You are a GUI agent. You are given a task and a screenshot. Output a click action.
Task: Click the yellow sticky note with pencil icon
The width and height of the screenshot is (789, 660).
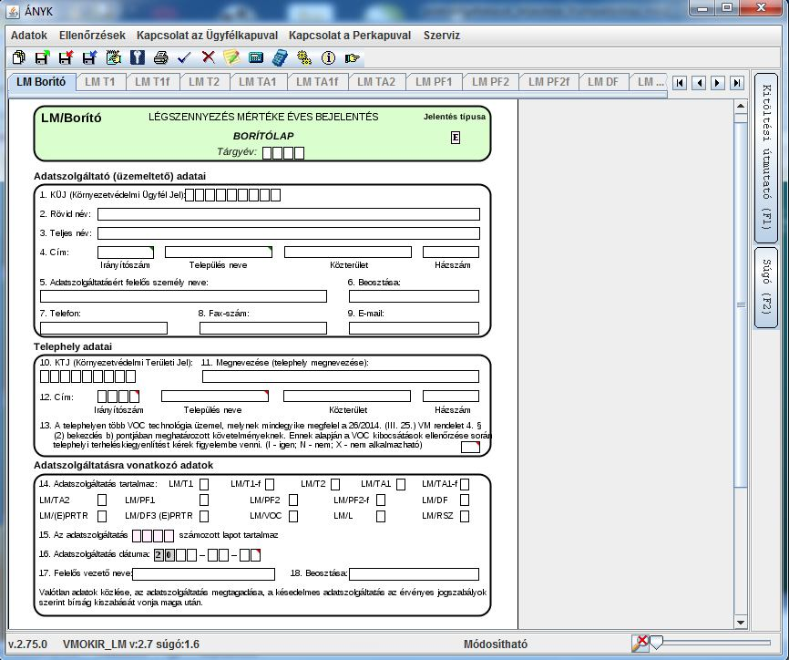(232, 58)
